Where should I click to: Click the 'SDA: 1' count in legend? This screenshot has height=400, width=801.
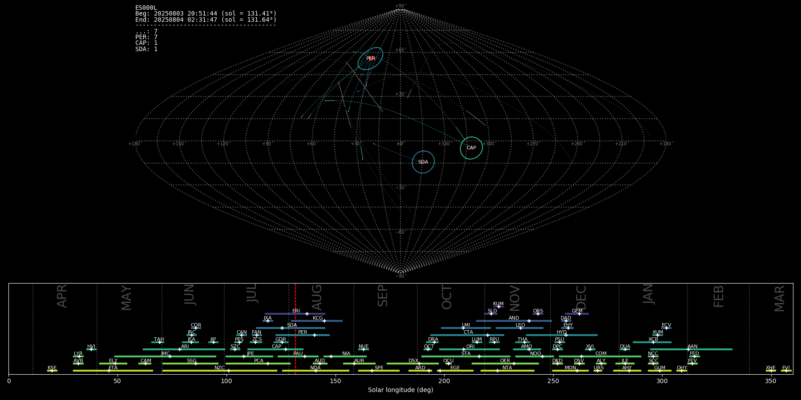click(146, 49)
